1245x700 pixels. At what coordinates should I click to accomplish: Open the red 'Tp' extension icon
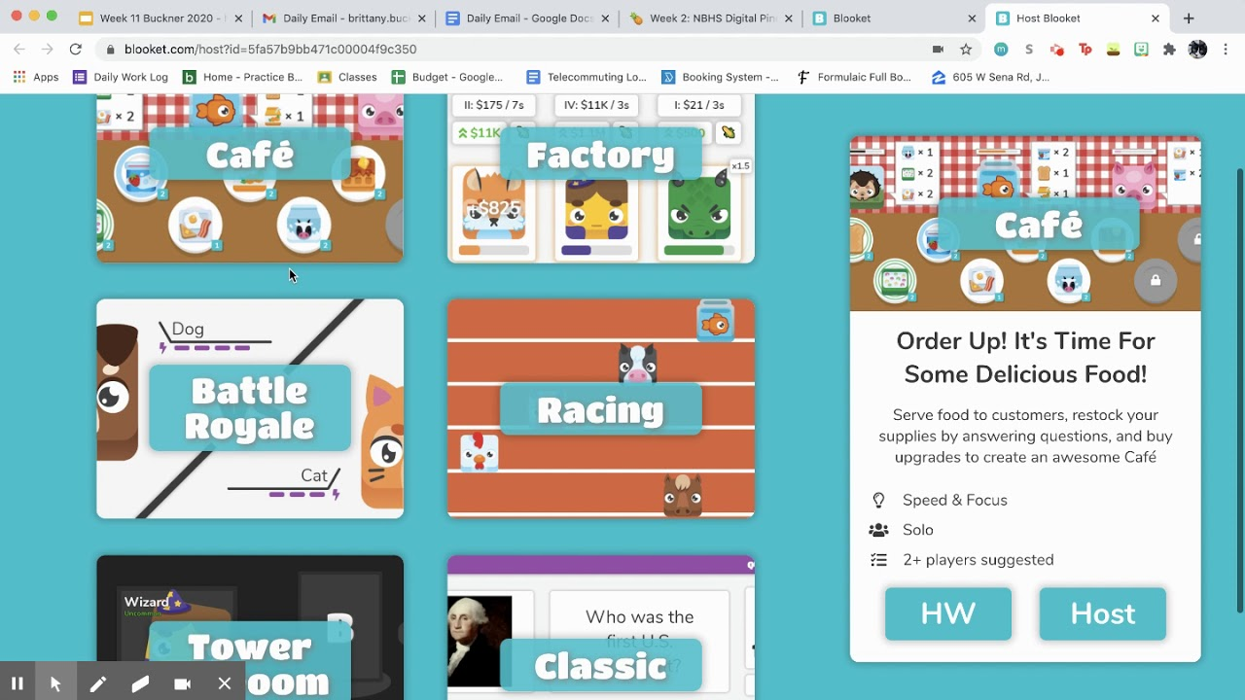click(1085, 49)
